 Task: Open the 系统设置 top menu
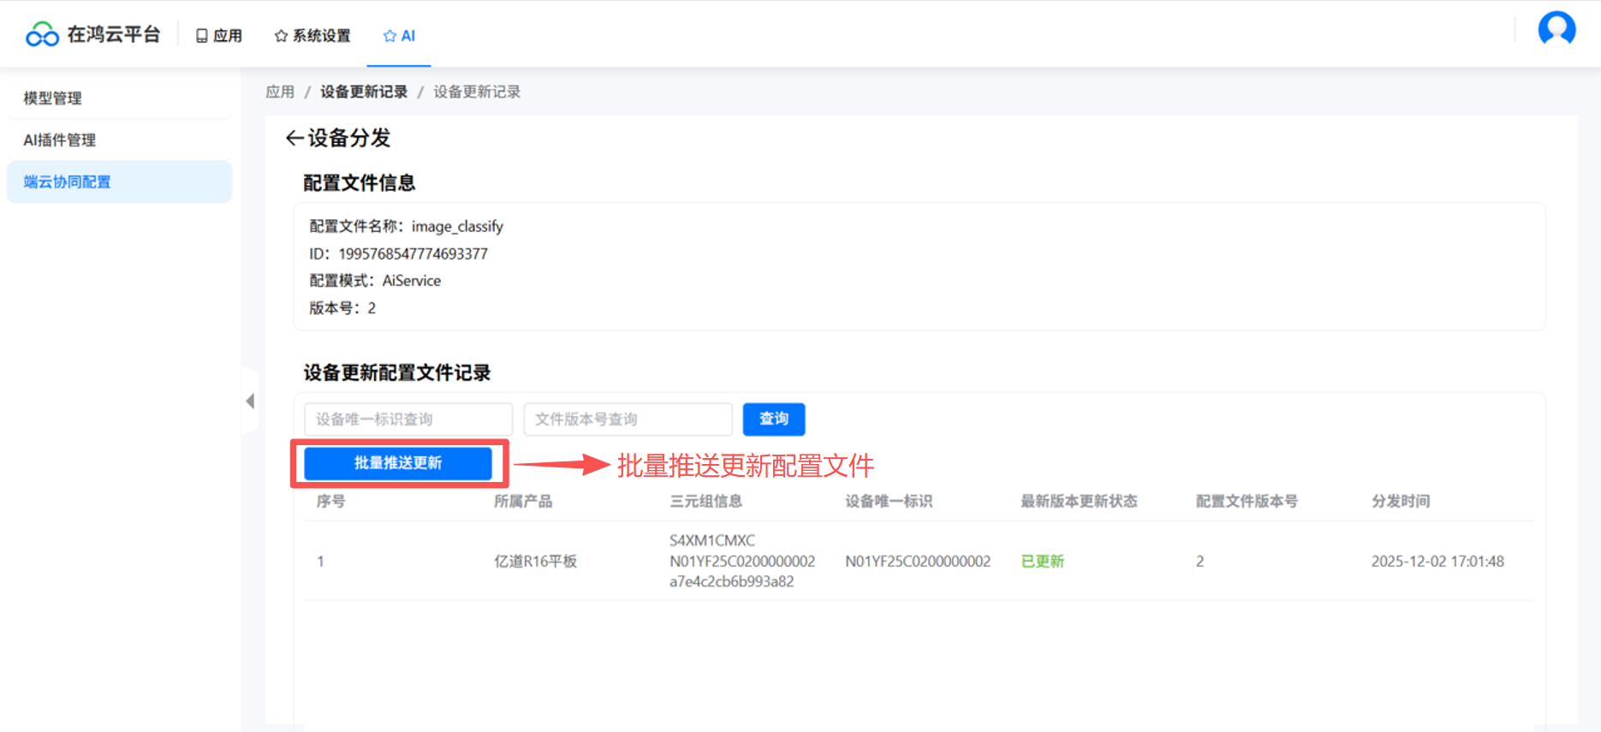[312, 35]
